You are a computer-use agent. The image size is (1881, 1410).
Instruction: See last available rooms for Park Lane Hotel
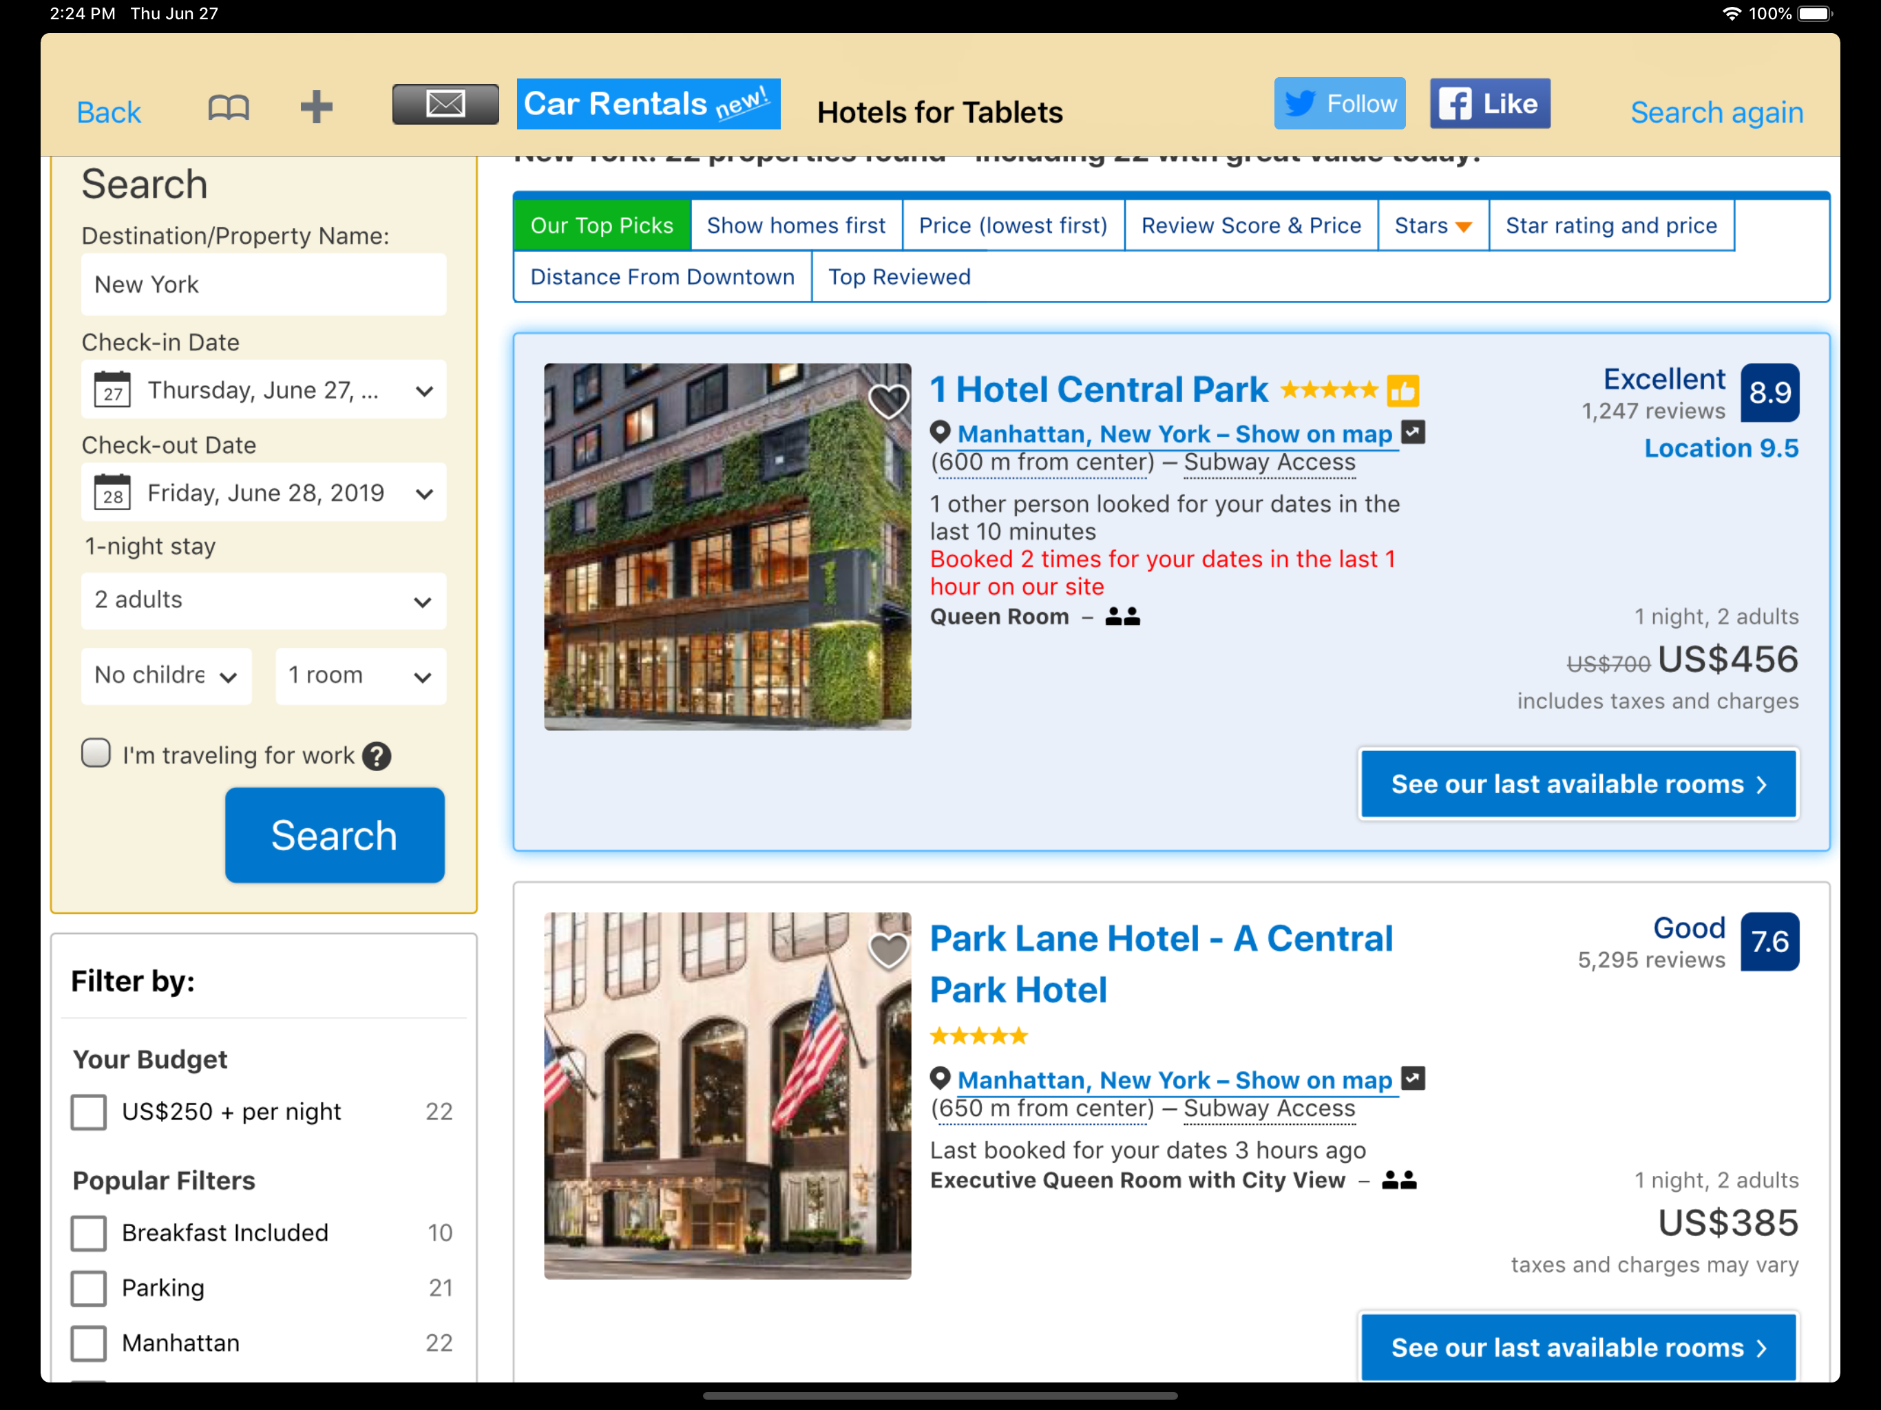coord(1578,1347)
